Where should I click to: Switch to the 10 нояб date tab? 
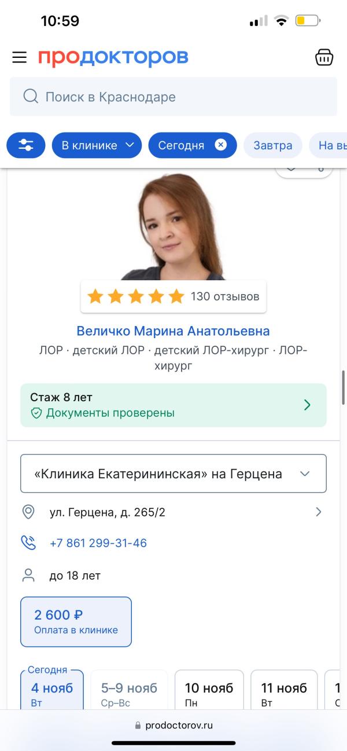pos(209,689)
